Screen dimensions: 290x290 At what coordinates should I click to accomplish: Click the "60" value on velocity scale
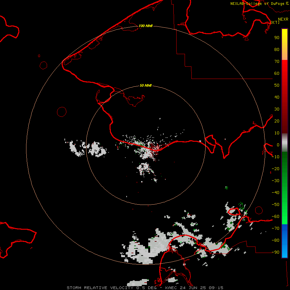(x=277, y=73)
